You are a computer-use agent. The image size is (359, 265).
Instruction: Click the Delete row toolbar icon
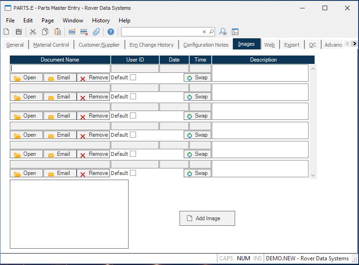(84, 32)
